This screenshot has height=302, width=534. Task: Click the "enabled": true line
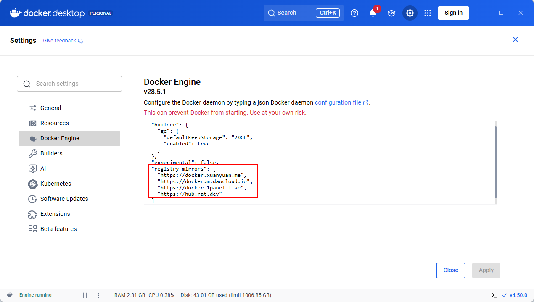(186, 144)
